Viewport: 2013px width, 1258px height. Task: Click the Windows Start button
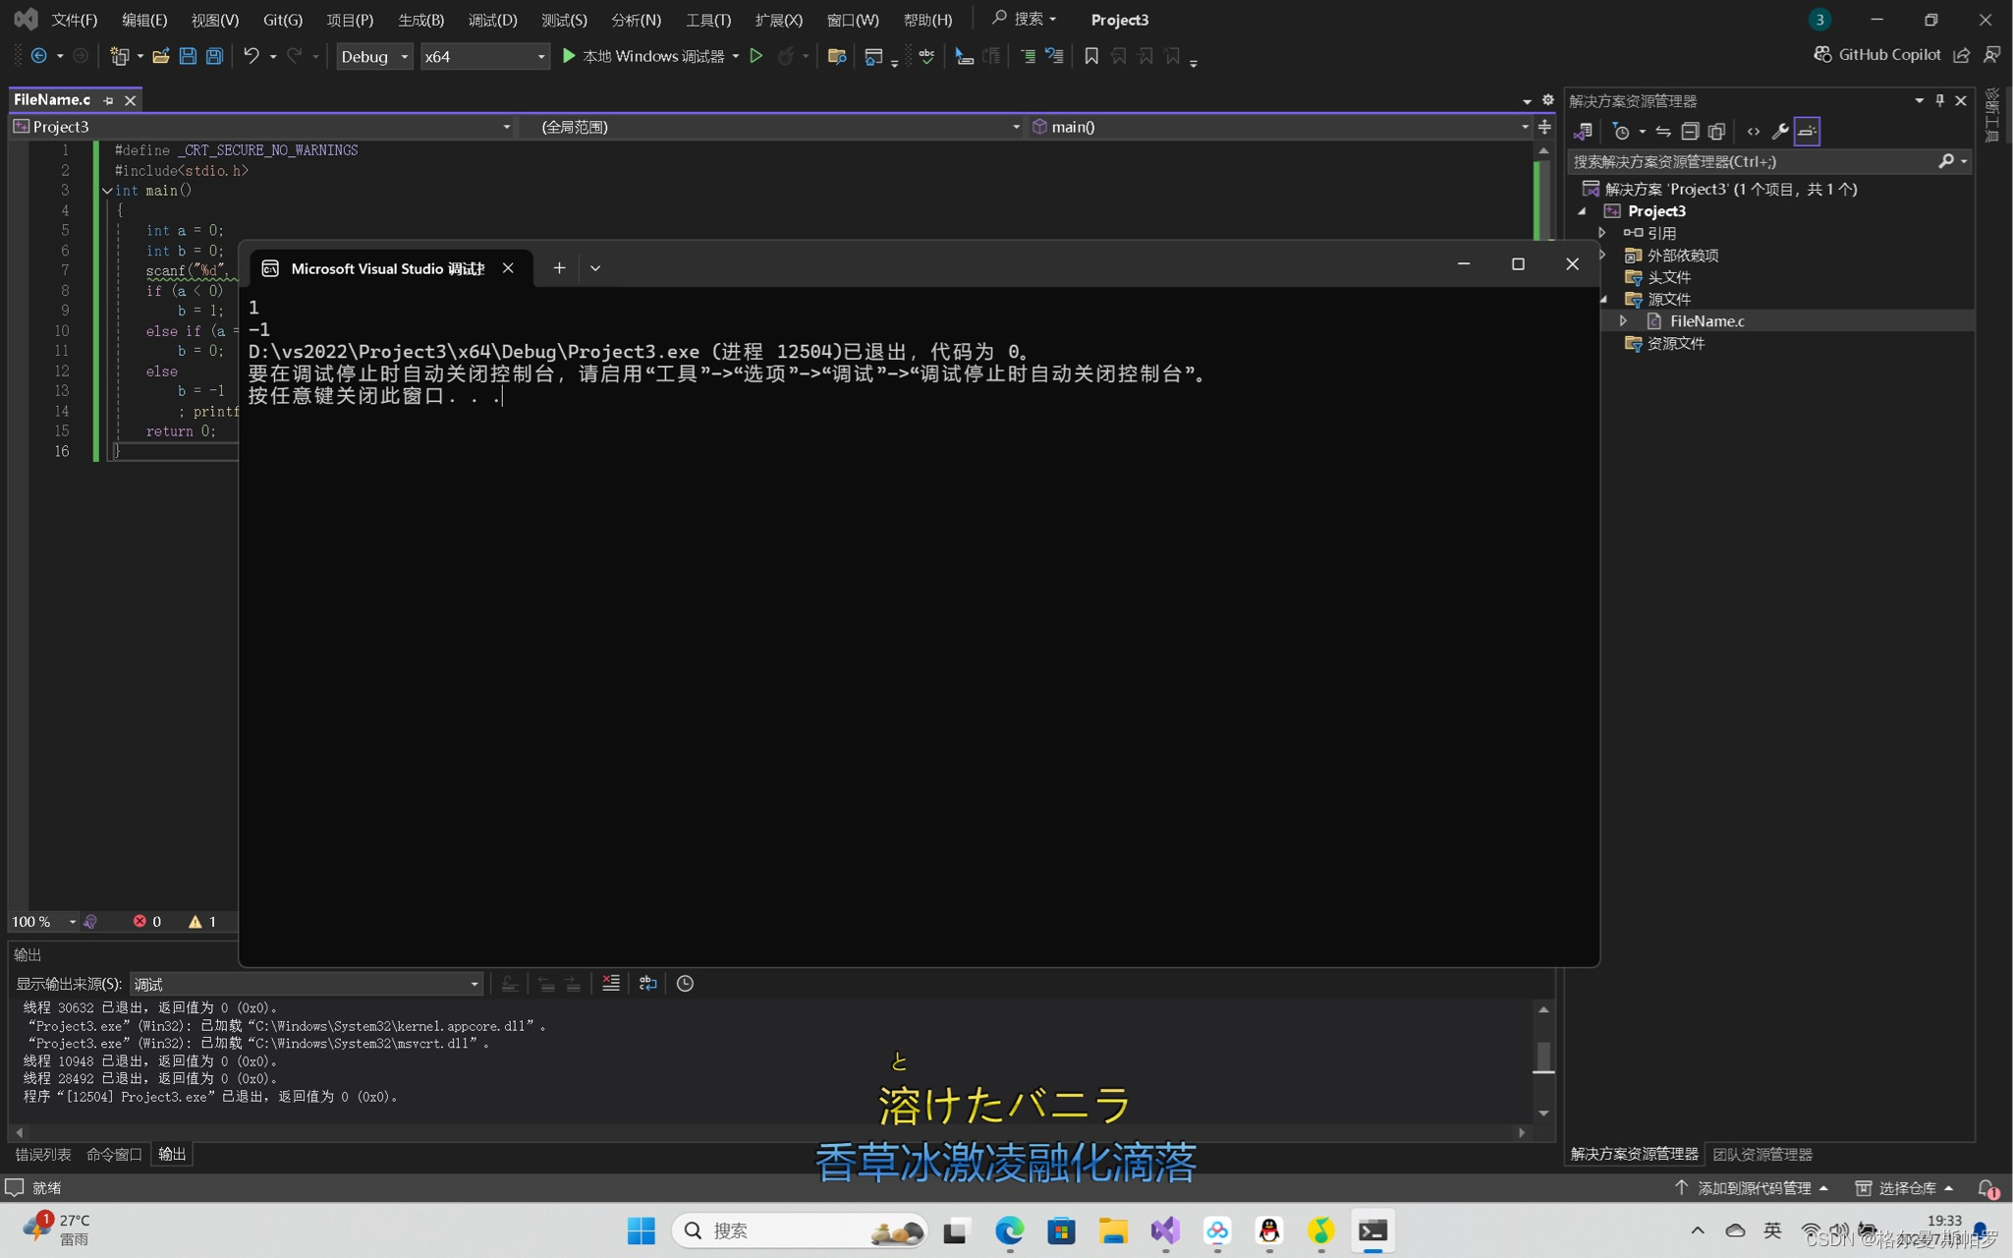[641, 1230]
